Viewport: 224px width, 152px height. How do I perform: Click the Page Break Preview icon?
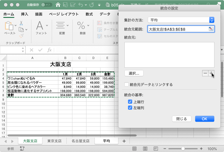(156, 149)
